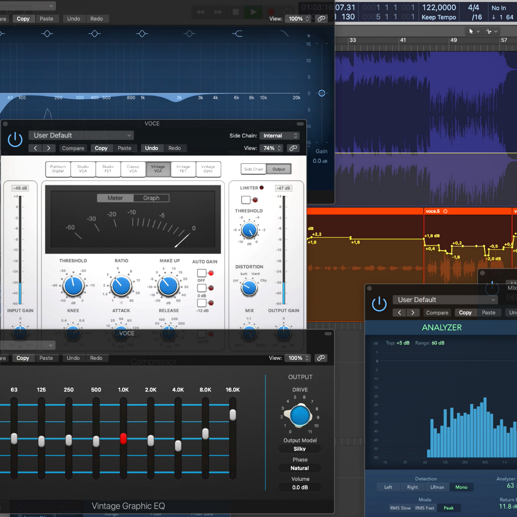Image resolution: width=517 pixels, height=517 pixels.
Task: Switch to the Vintage FET compressor model
Action: (x=183, y=169)
